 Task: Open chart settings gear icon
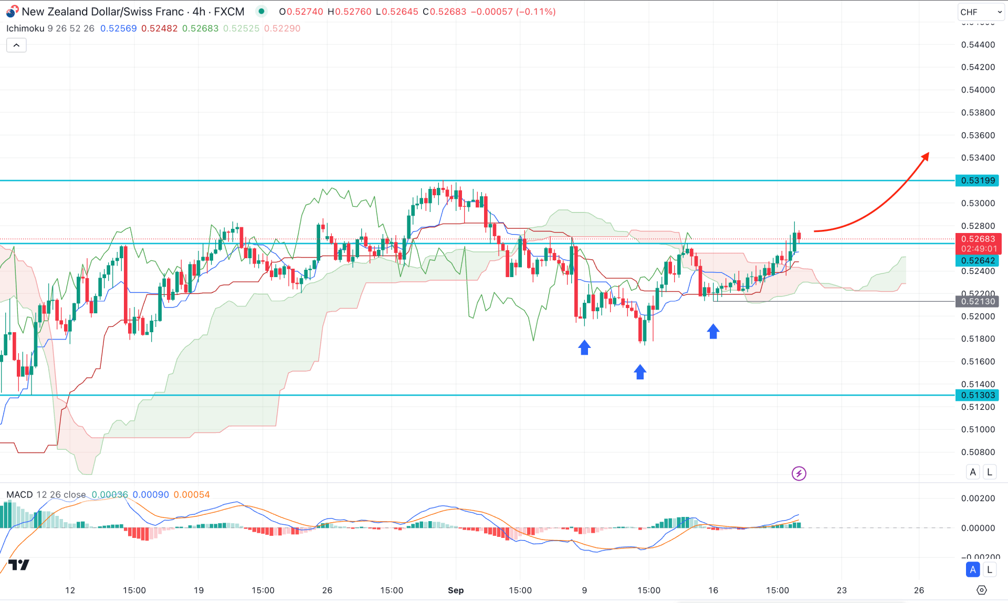click(x=981, y=590)
